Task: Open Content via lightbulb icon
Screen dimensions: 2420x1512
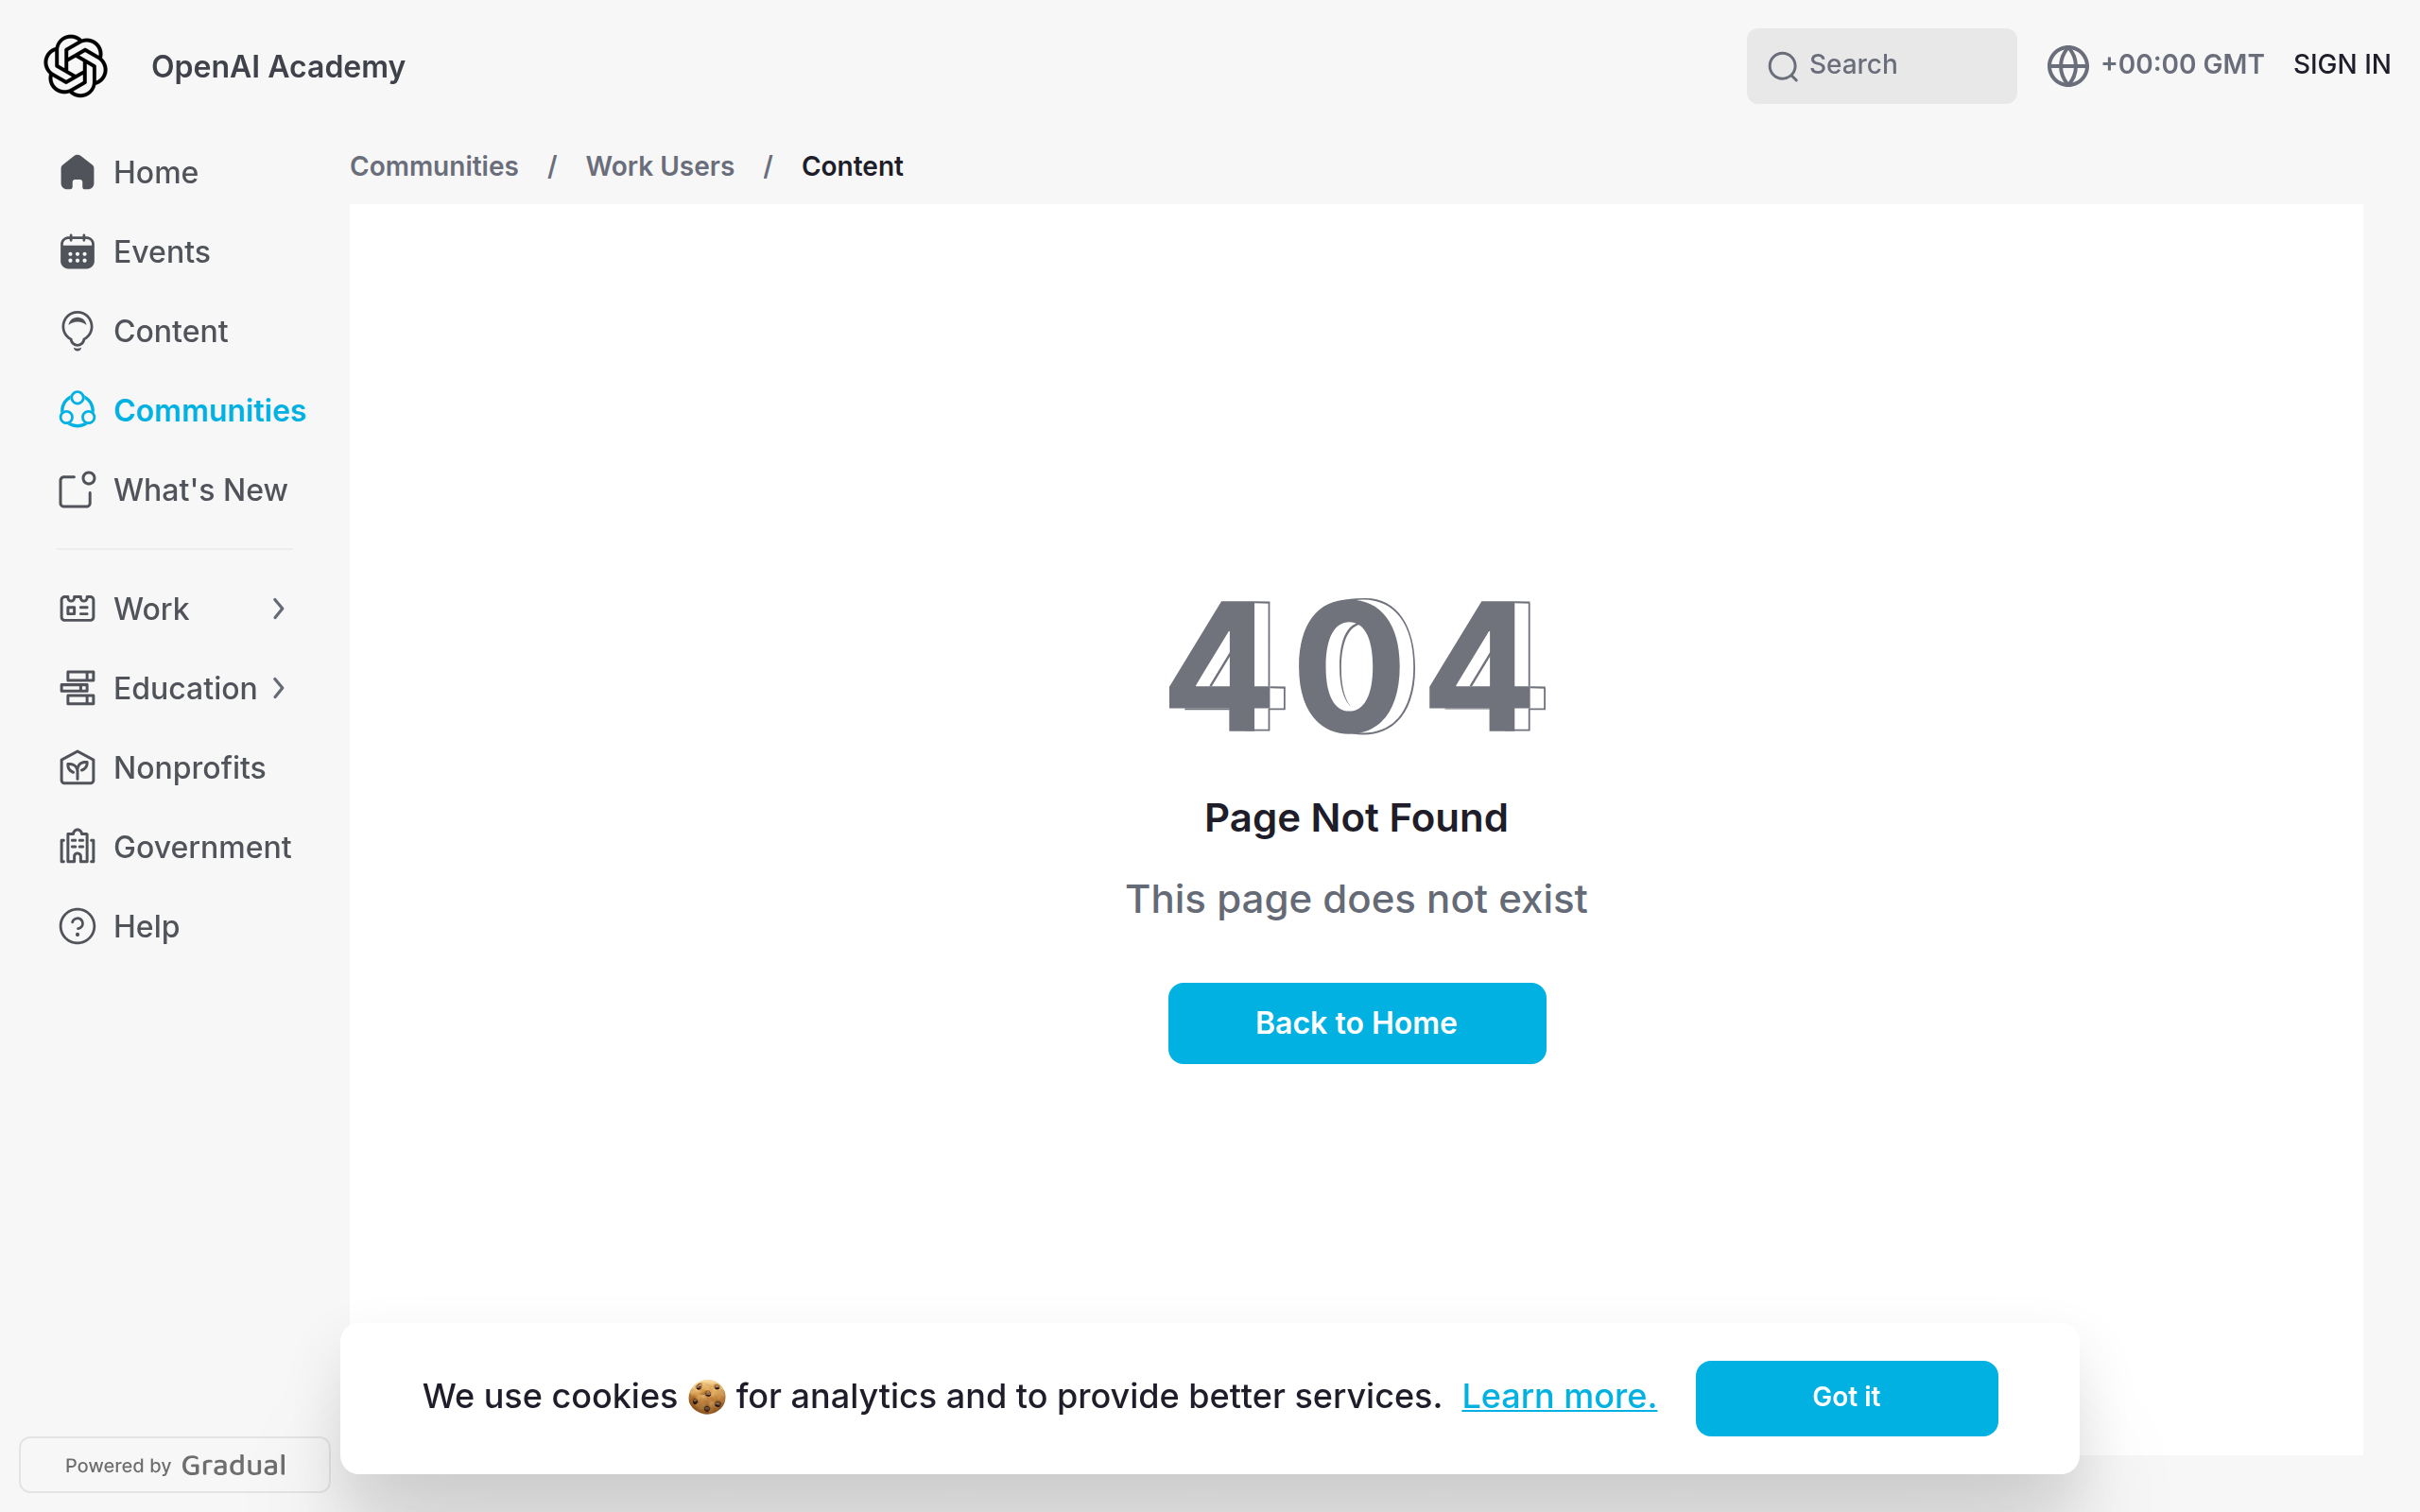Action: [x=77, y=331]
